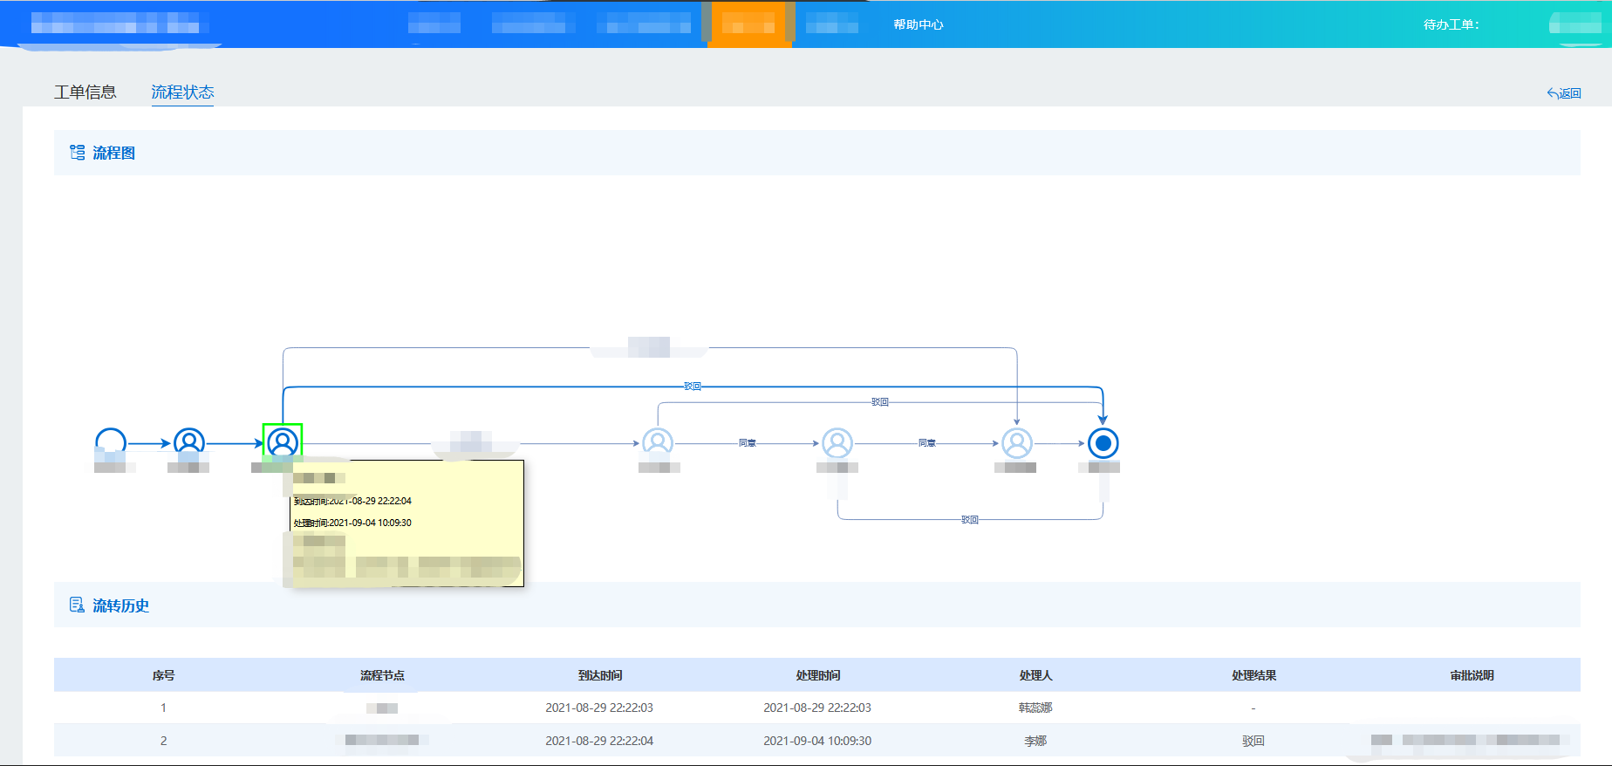Image resolution: width=1612 pixels, height=766 pixels.
Task: Click the first 同意 arrow label
Action: click(x=748, y=443)
